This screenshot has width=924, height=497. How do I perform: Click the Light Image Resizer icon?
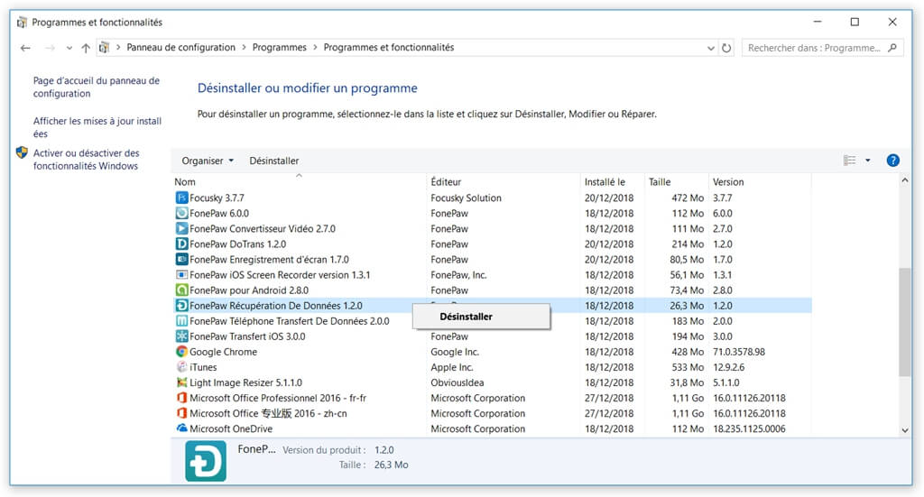pos(181,382)
